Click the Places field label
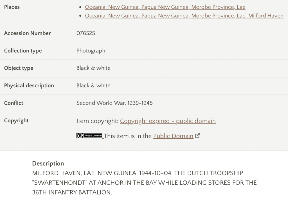 (x=12, y=7)
